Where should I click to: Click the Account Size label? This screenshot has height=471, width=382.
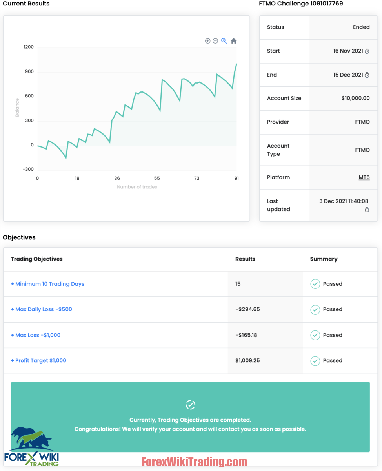point(284,98)
